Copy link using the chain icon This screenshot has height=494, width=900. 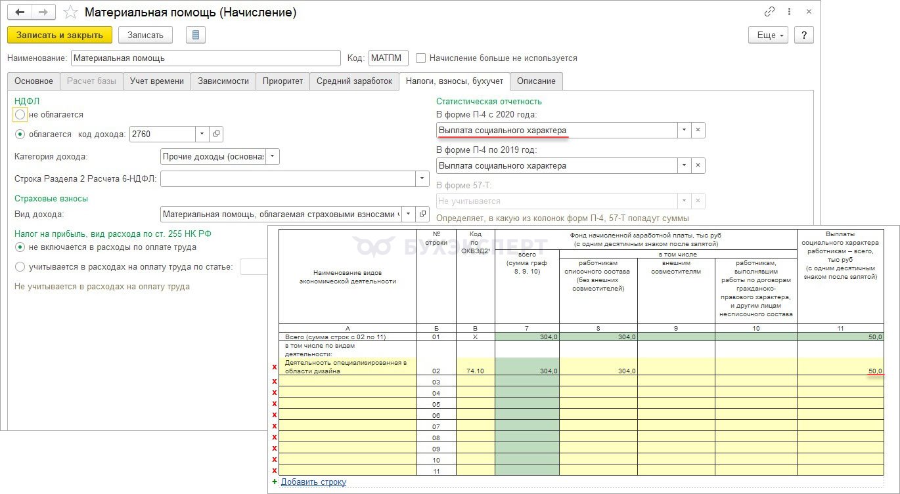coord(769,12)
